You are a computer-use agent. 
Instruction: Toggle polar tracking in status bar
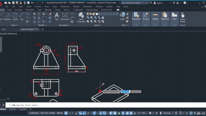88,113
